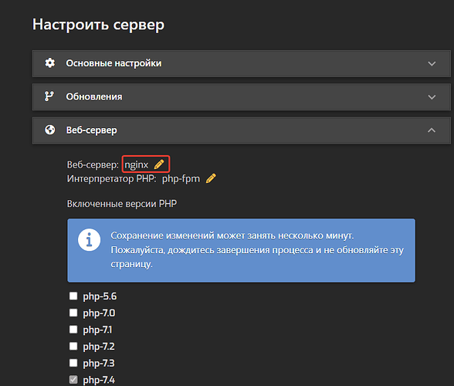Open the Основные настройки section header
Image resolution: width=454 pixels, height=386 pixels.
(242, 64)
